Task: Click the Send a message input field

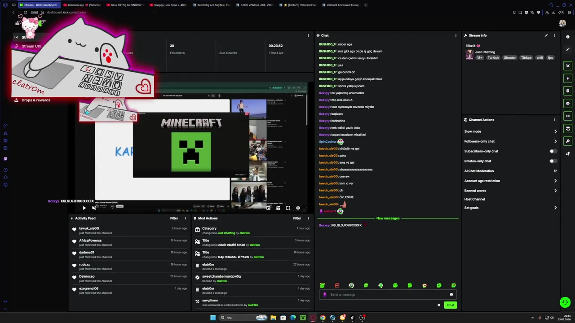Action: coord(388,295)
